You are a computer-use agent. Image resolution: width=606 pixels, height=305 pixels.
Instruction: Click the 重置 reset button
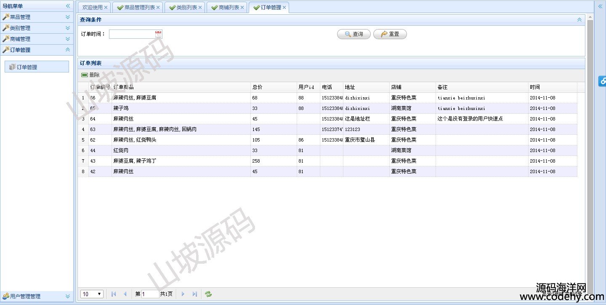(390, 34)
